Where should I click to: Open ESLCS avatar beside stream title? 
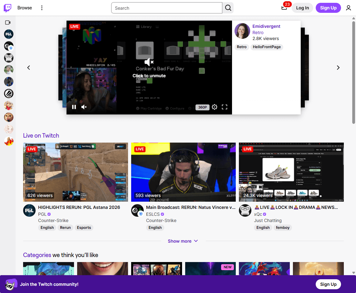[137, 210]
